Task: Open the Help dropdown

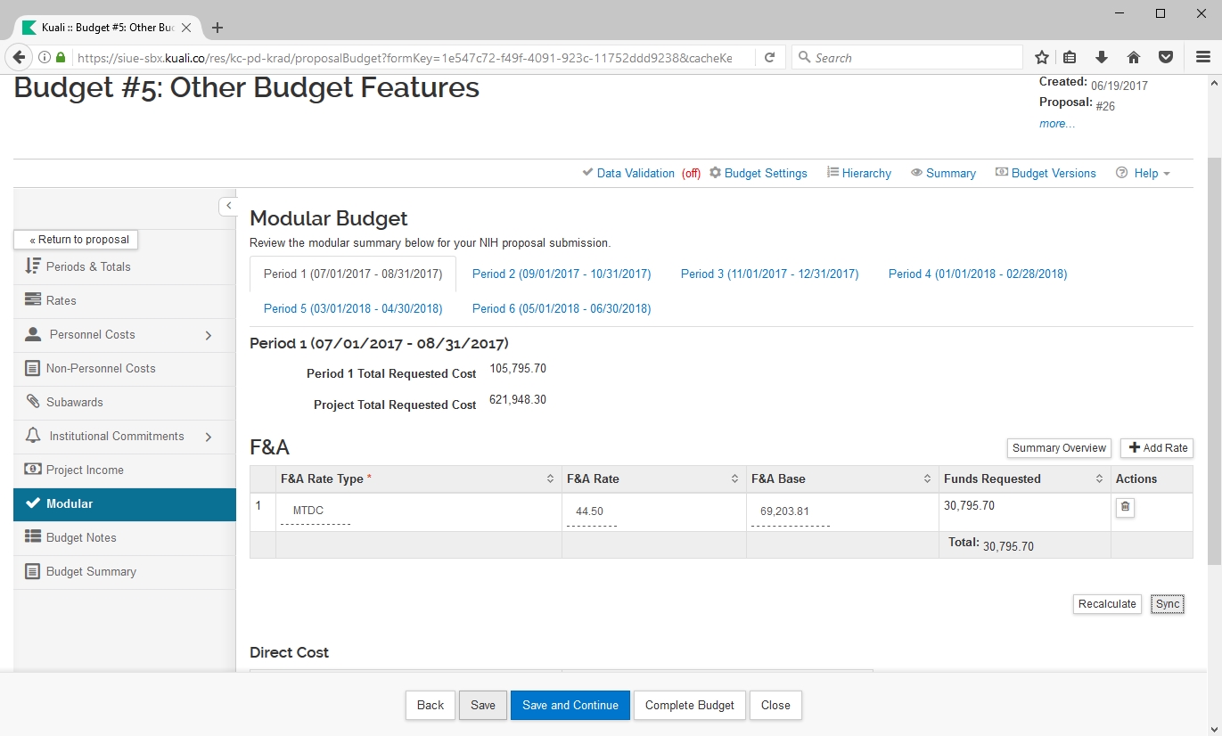Action: [x=1144, y=173]
